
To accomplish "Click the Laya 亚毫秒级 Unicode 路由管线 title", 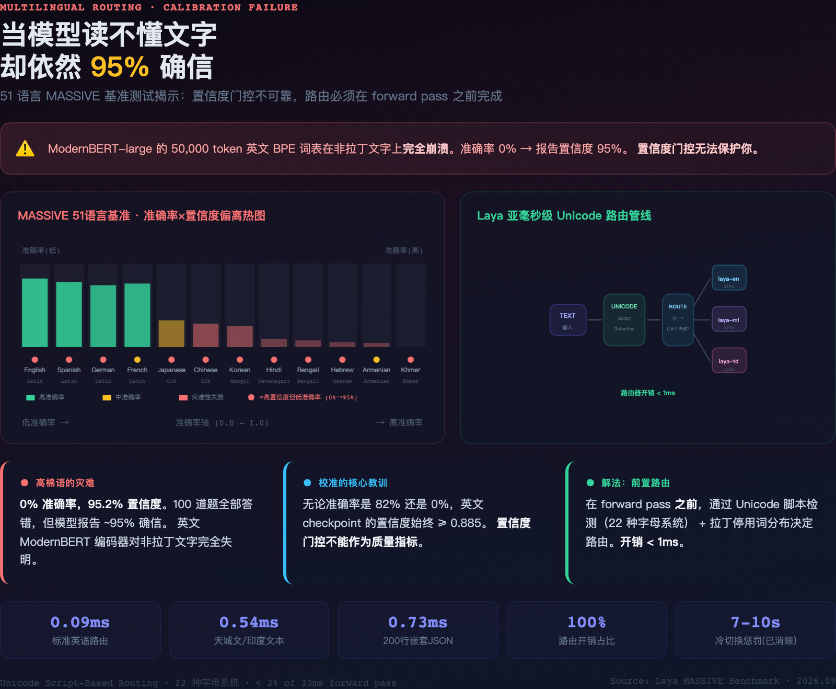I will click(x=564, y=215).
